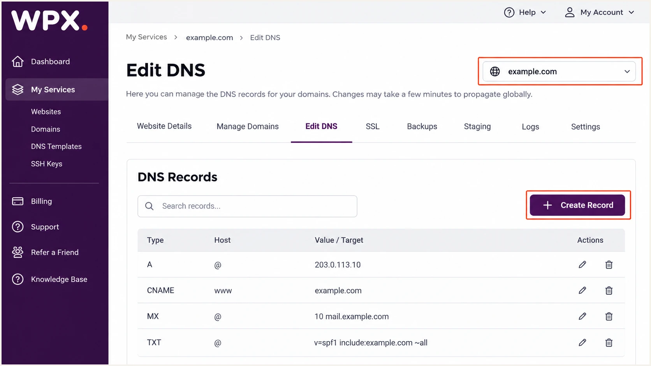This screenshot has height=366, width=651.
Task: Open DNS Templates in the sidebar
Action: (56, 146)
